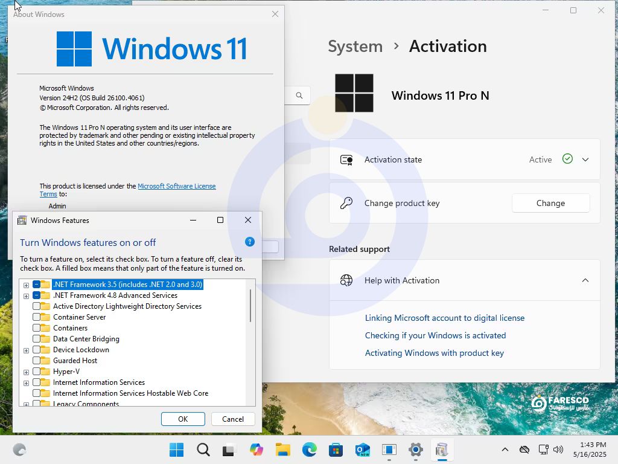618x464 pixels.
Task: Open Activating Windows with product key link
Action: (435, 353)
